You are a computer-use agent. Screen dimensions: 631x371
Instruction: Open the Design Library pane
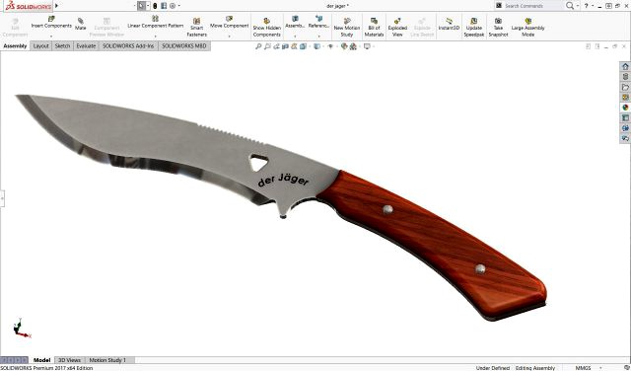click(625, 77)
